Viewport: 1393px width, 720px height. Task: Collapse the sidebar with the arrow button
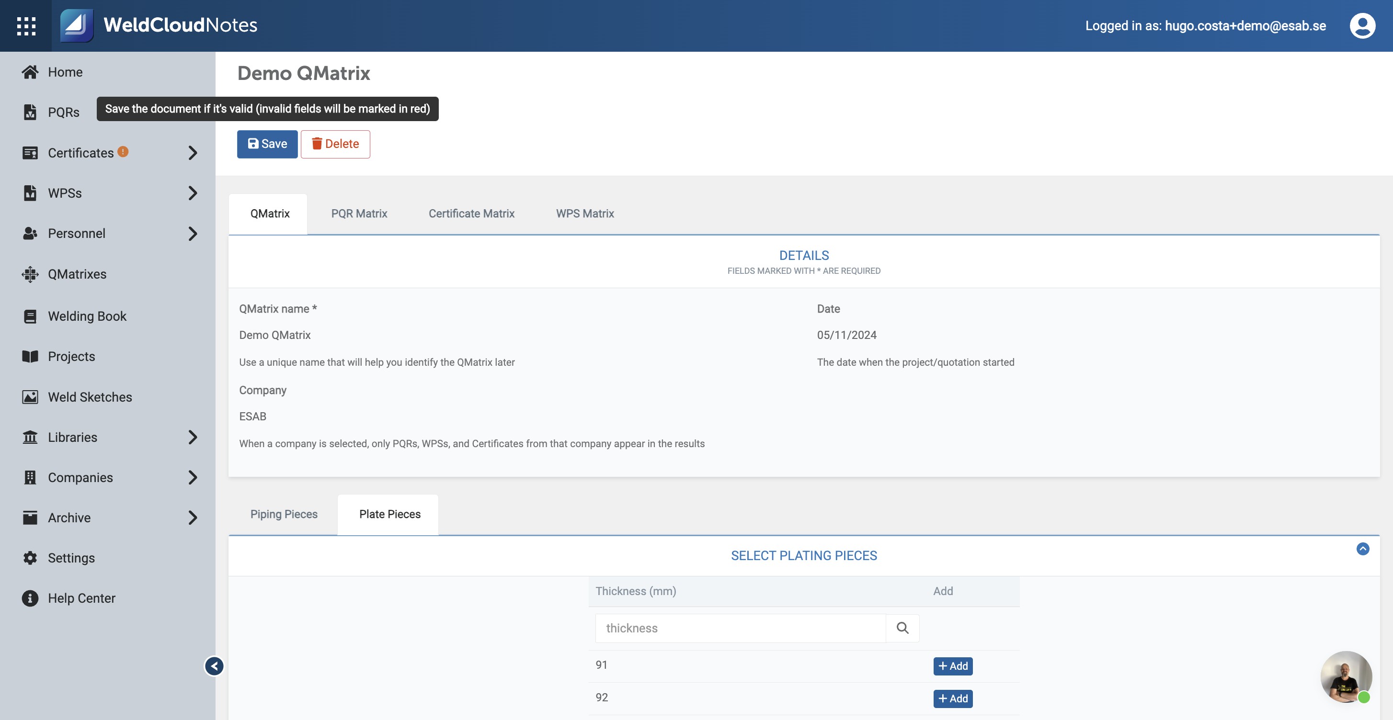click(x=214, y=666)
